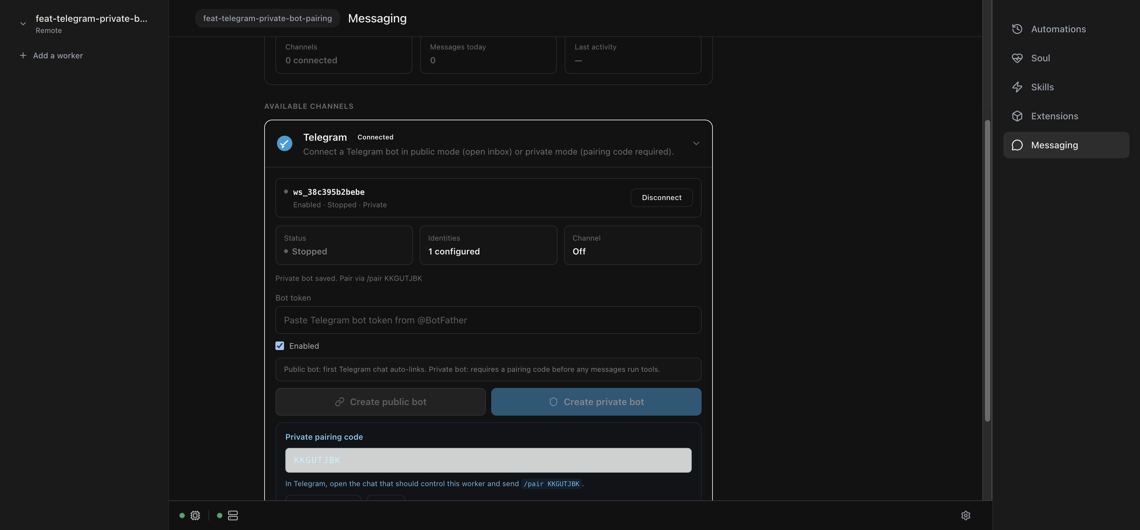The width and height of the screenshot is (1140, 530).
Task: Click the CPU chip status icon
Action: click(195, 515)
